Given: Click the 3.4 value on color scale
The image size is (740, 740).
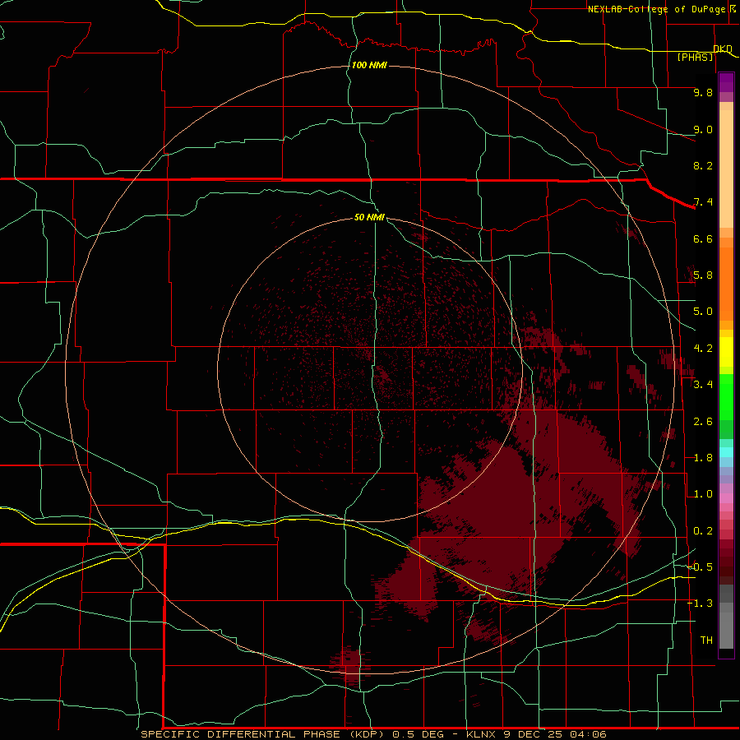Looking at the screenshot, I should [703, 385].
